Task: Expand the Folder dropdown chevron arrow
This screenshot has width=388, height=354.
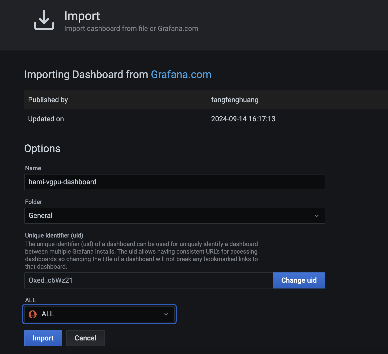Action: click(x=317, y=216)
